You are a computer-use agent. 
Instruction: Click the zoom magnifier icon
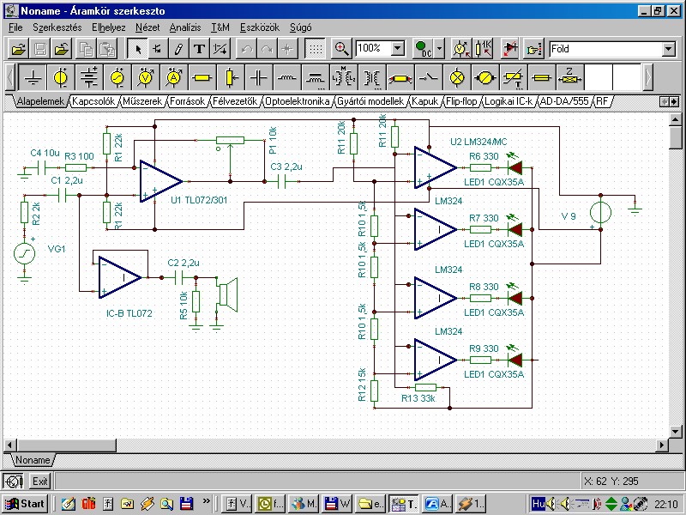(x=341, y=49)
